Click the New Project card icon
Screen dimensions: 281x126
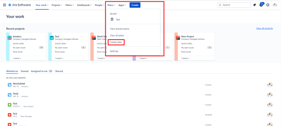coord(178,38)
